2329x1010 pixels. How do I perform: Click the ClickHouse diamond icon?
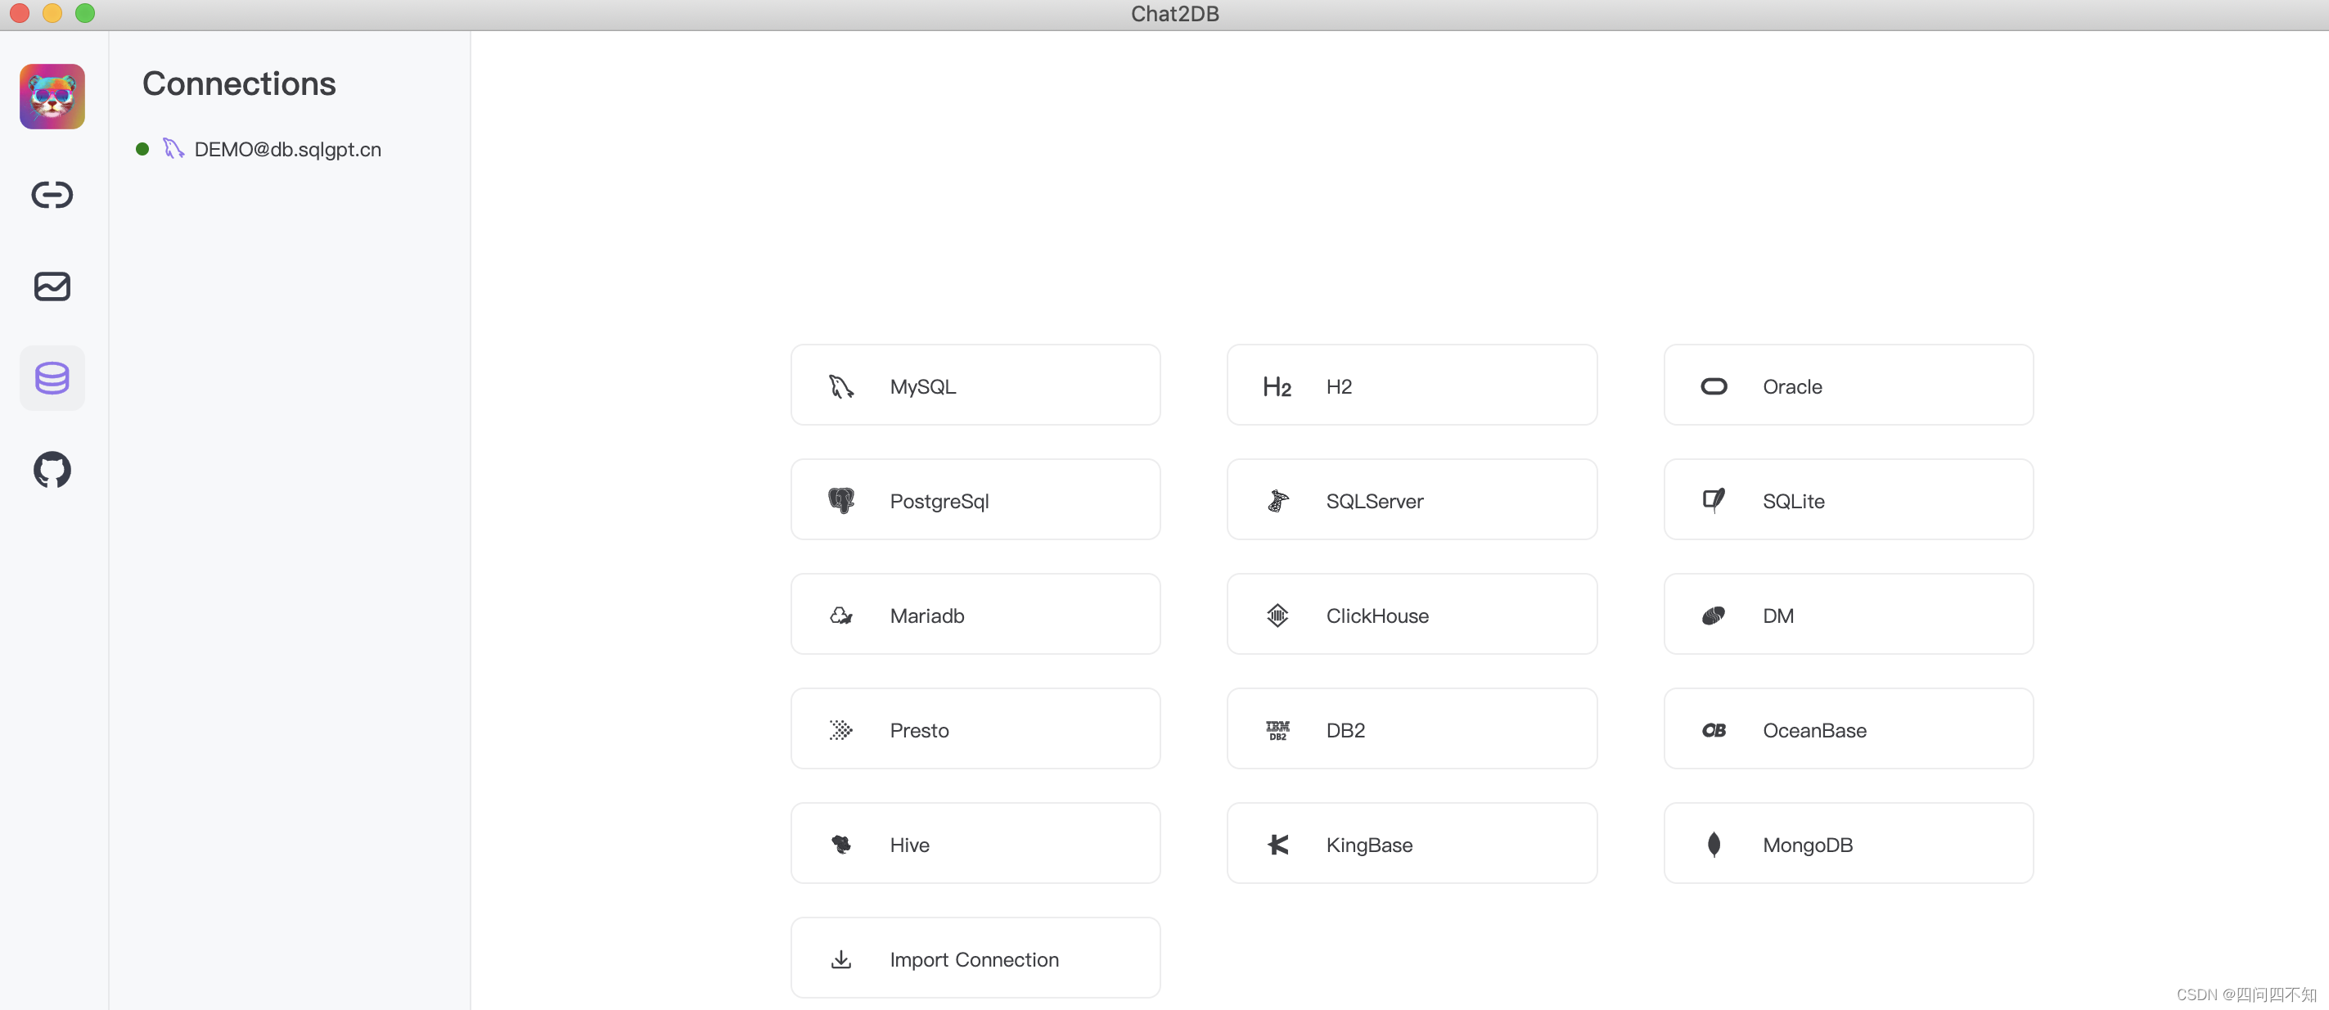[x=1277, y=615]
